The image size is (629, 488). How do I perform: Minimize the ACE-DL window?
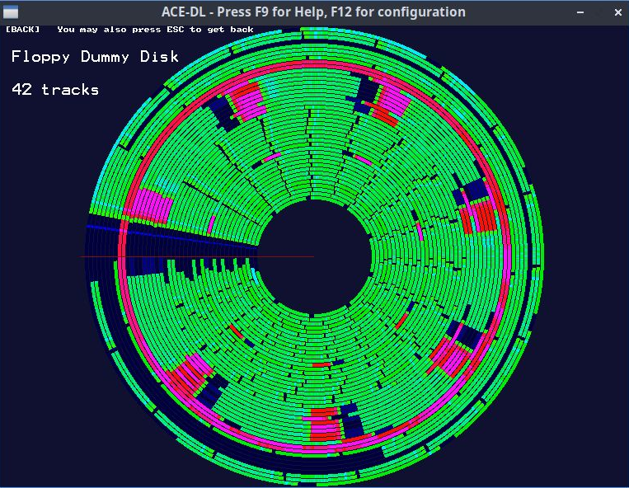click(580, 12)
